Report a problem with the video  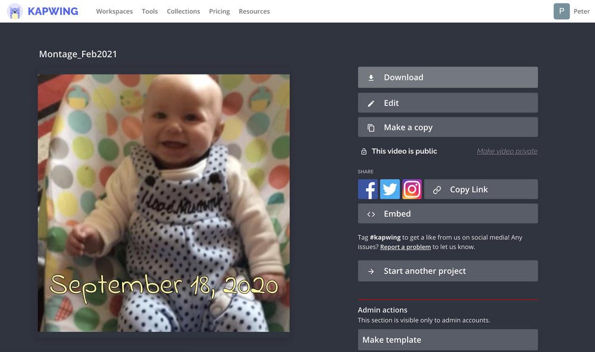click(x=405, y=247)
